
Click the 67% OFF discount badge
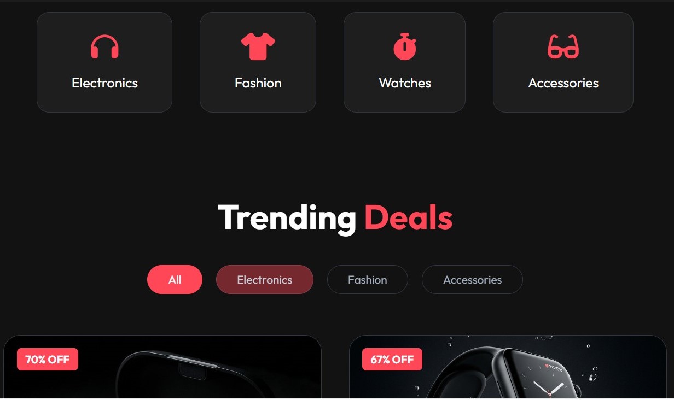tap(392, 360)
